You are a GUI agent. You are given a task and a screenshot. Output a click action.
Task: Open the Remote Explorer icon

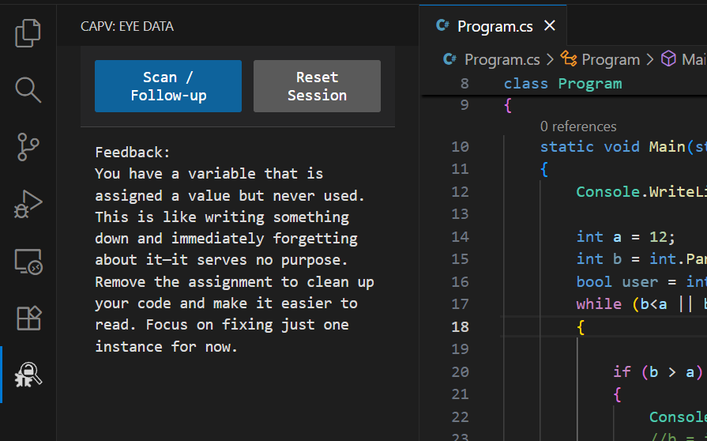(x=28, y=261)
